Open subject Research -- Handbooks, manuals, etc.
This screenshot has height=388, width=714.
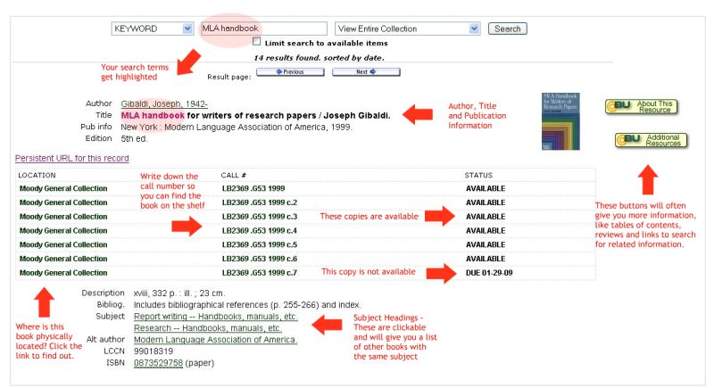click(208, 328)
